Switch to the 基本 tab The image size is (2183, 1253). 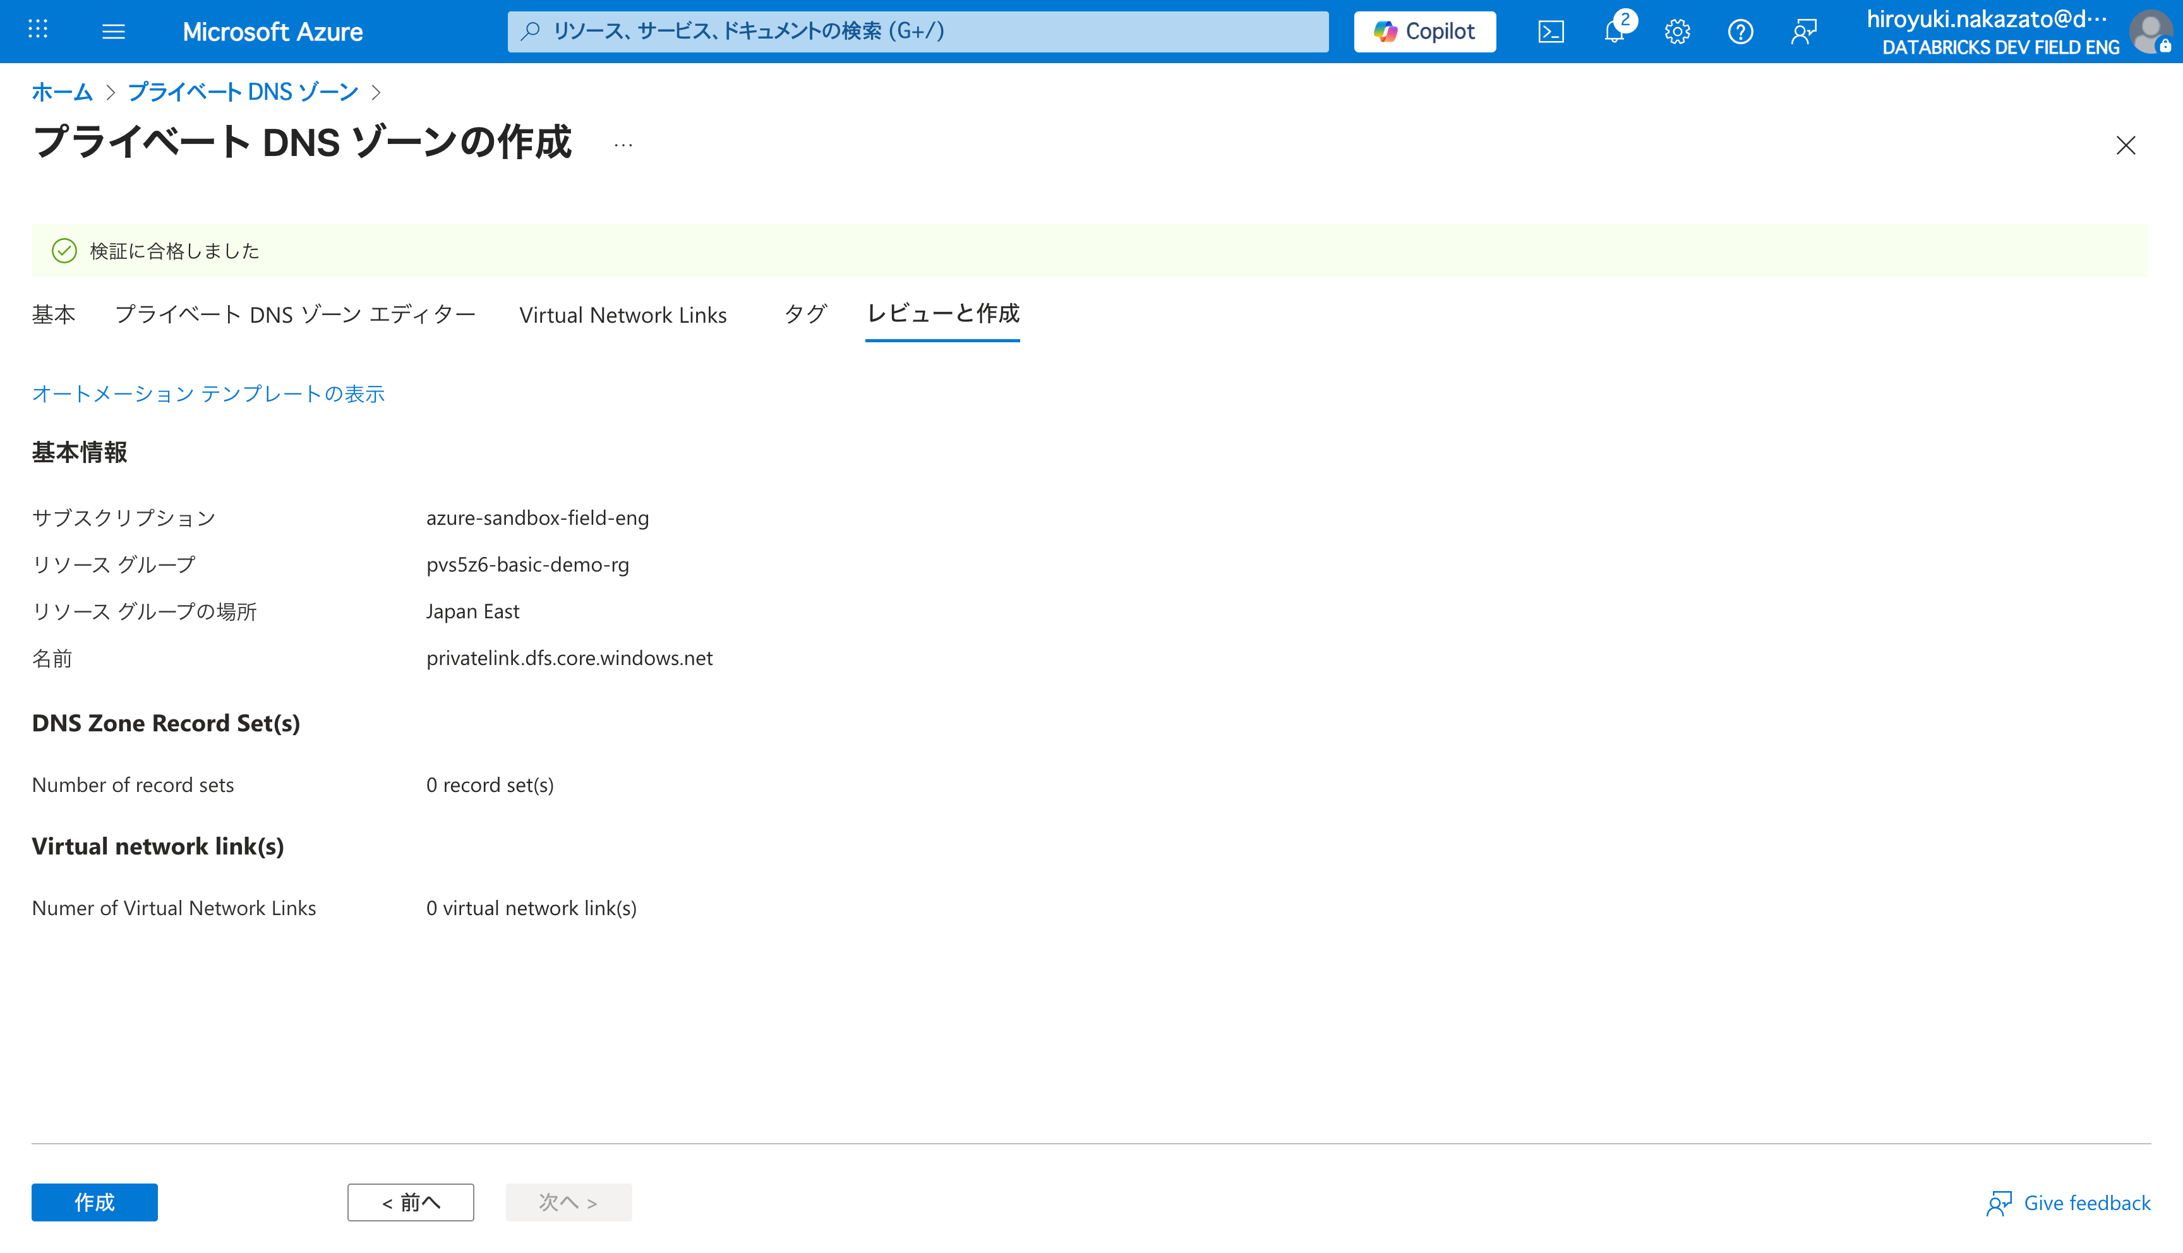tap(53, 314)
